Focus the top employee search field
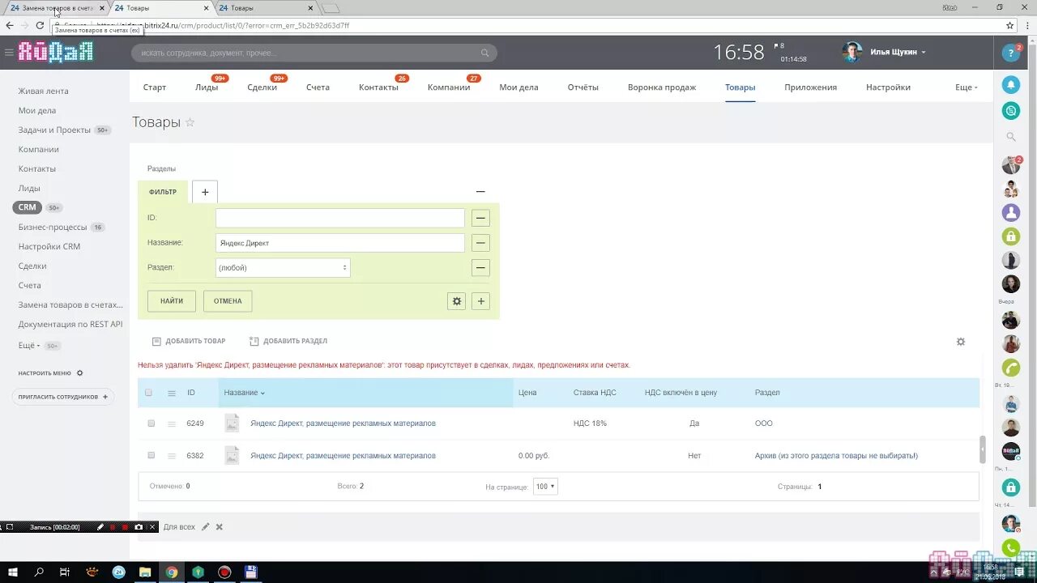The width and height of the screenshot is (1037, 583). (314, 53)
